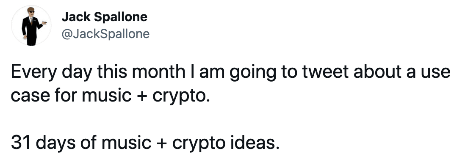Image resolution: width=465 pixels, height=165 pixels.
Task: Click the number "31" in last line
Action: pyautogui.click(x=21, y=143)
